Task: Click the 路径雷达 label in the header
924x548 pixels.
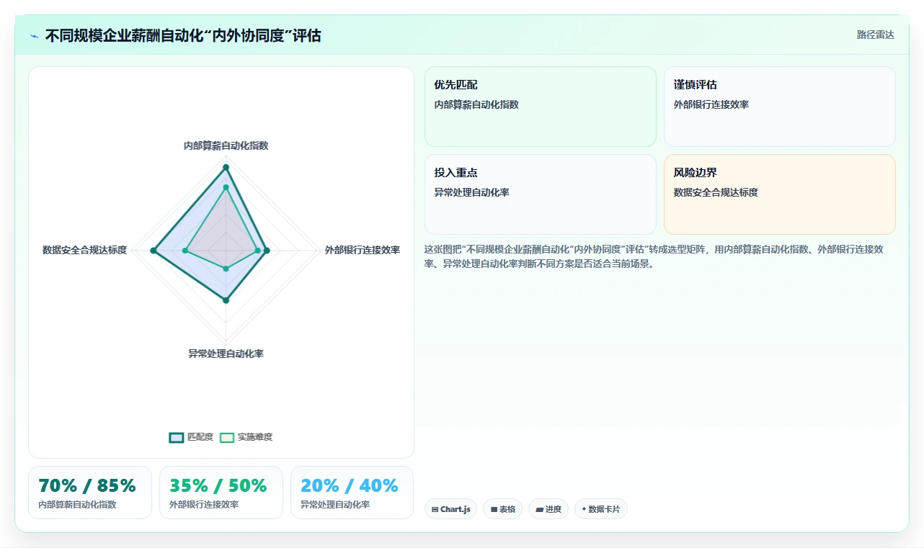Action: click(x=875, y=35)
